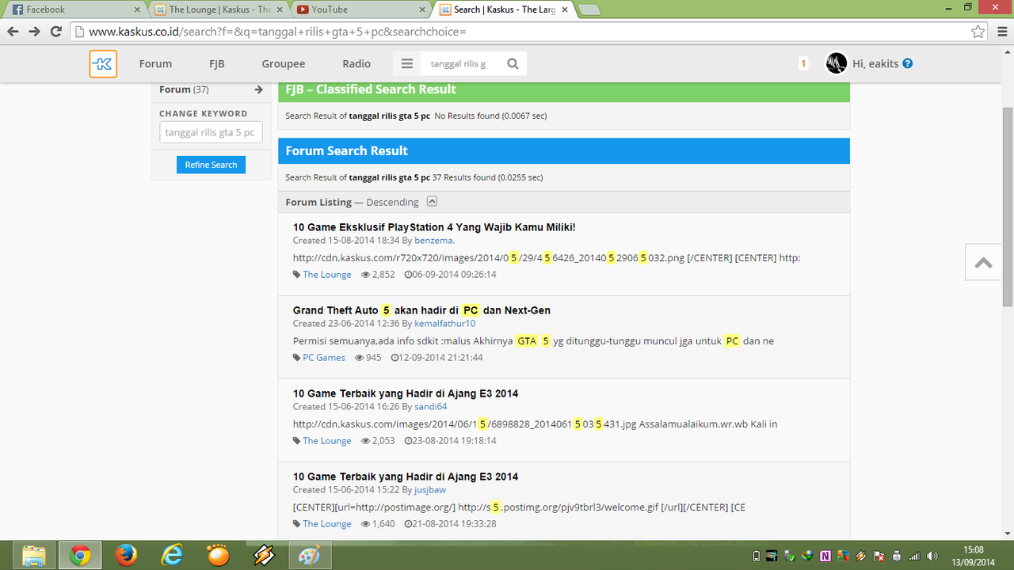Open user profile jusjbaw
The width and height of the screenshot is (1014, 570).
[x=430, y=490]
